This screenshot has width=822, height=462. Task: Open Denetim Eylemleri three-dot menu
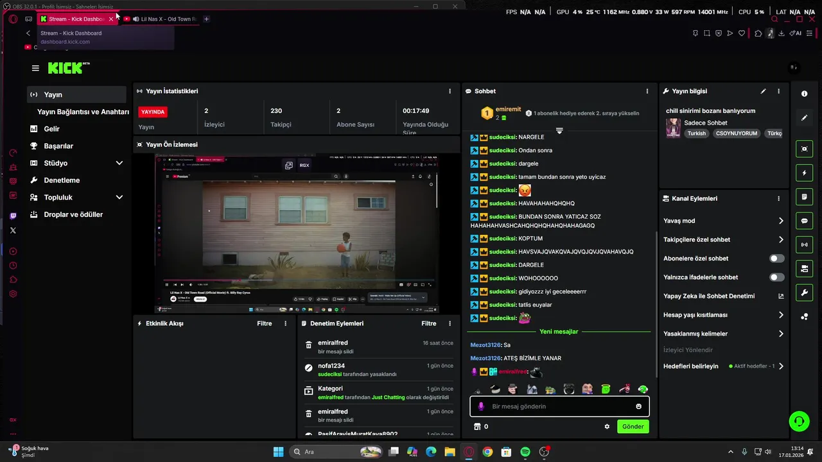[x=450, y=323]
